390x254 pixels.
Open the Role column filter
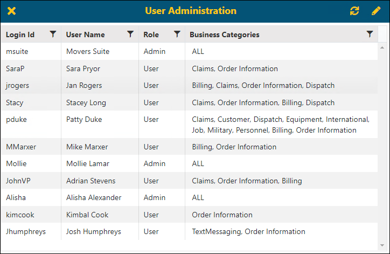pos(177,34)
